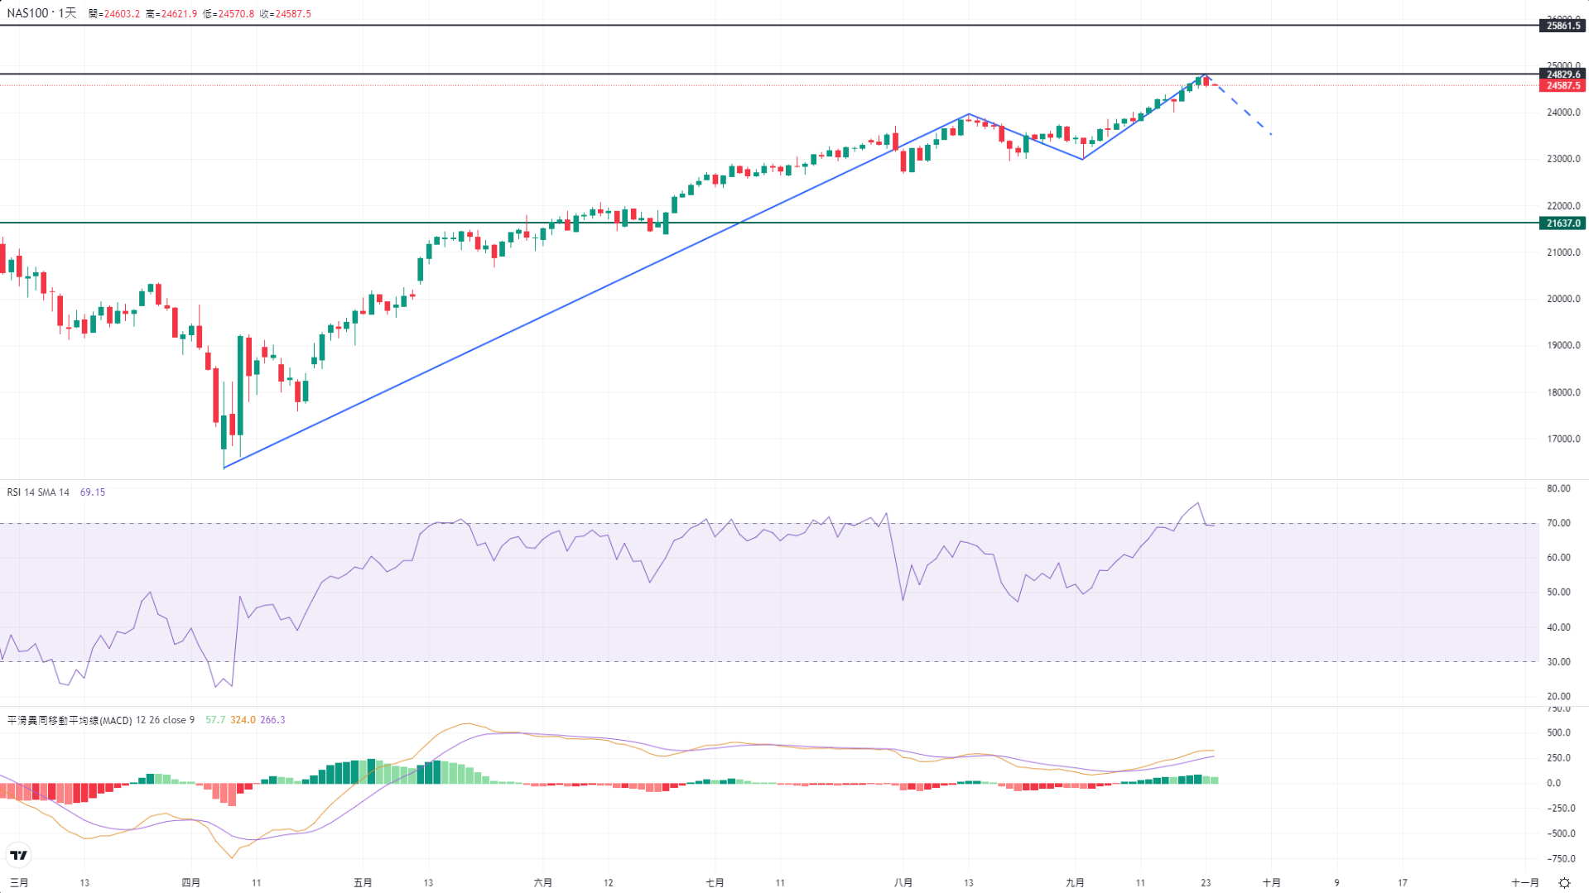Select the 六月 time axis label
This screenshot has width=1589, height=893.
click(543, 883)
